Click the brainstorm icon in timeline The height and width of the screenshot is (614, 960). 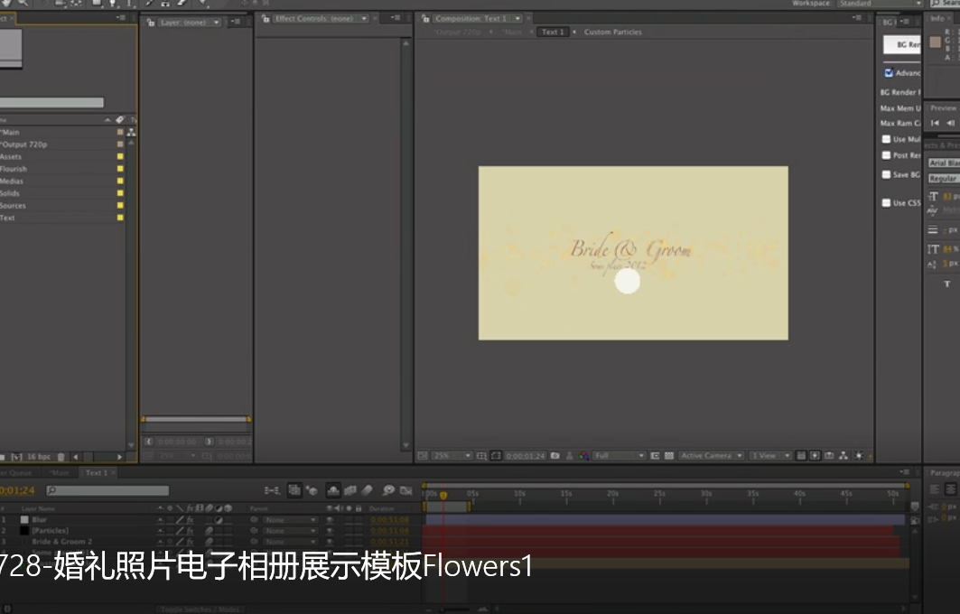pos(388,490)
